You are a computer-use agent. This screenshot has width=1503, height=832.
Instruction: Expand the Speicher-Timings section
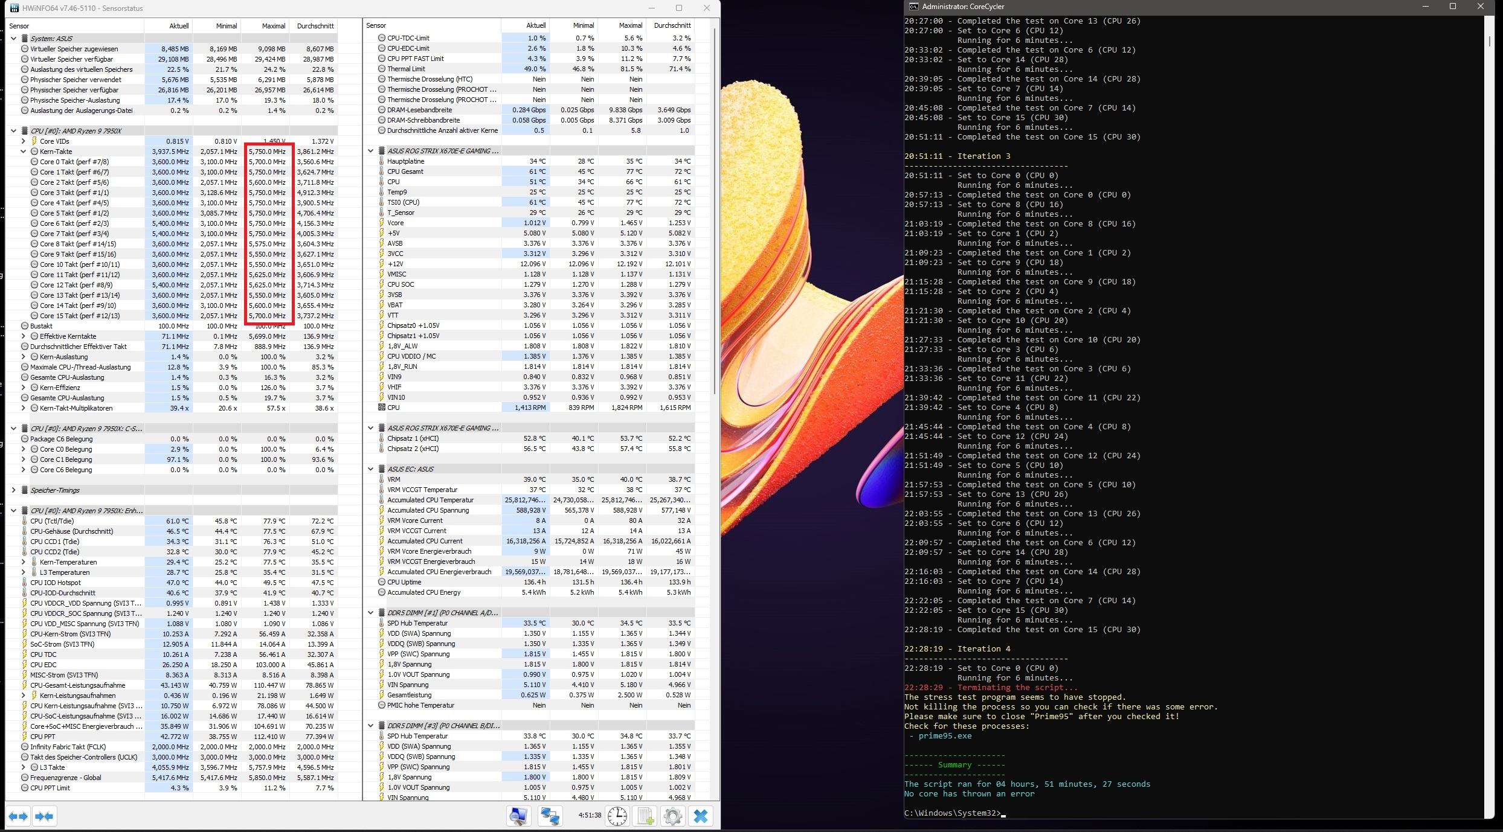tap(14, 490)
